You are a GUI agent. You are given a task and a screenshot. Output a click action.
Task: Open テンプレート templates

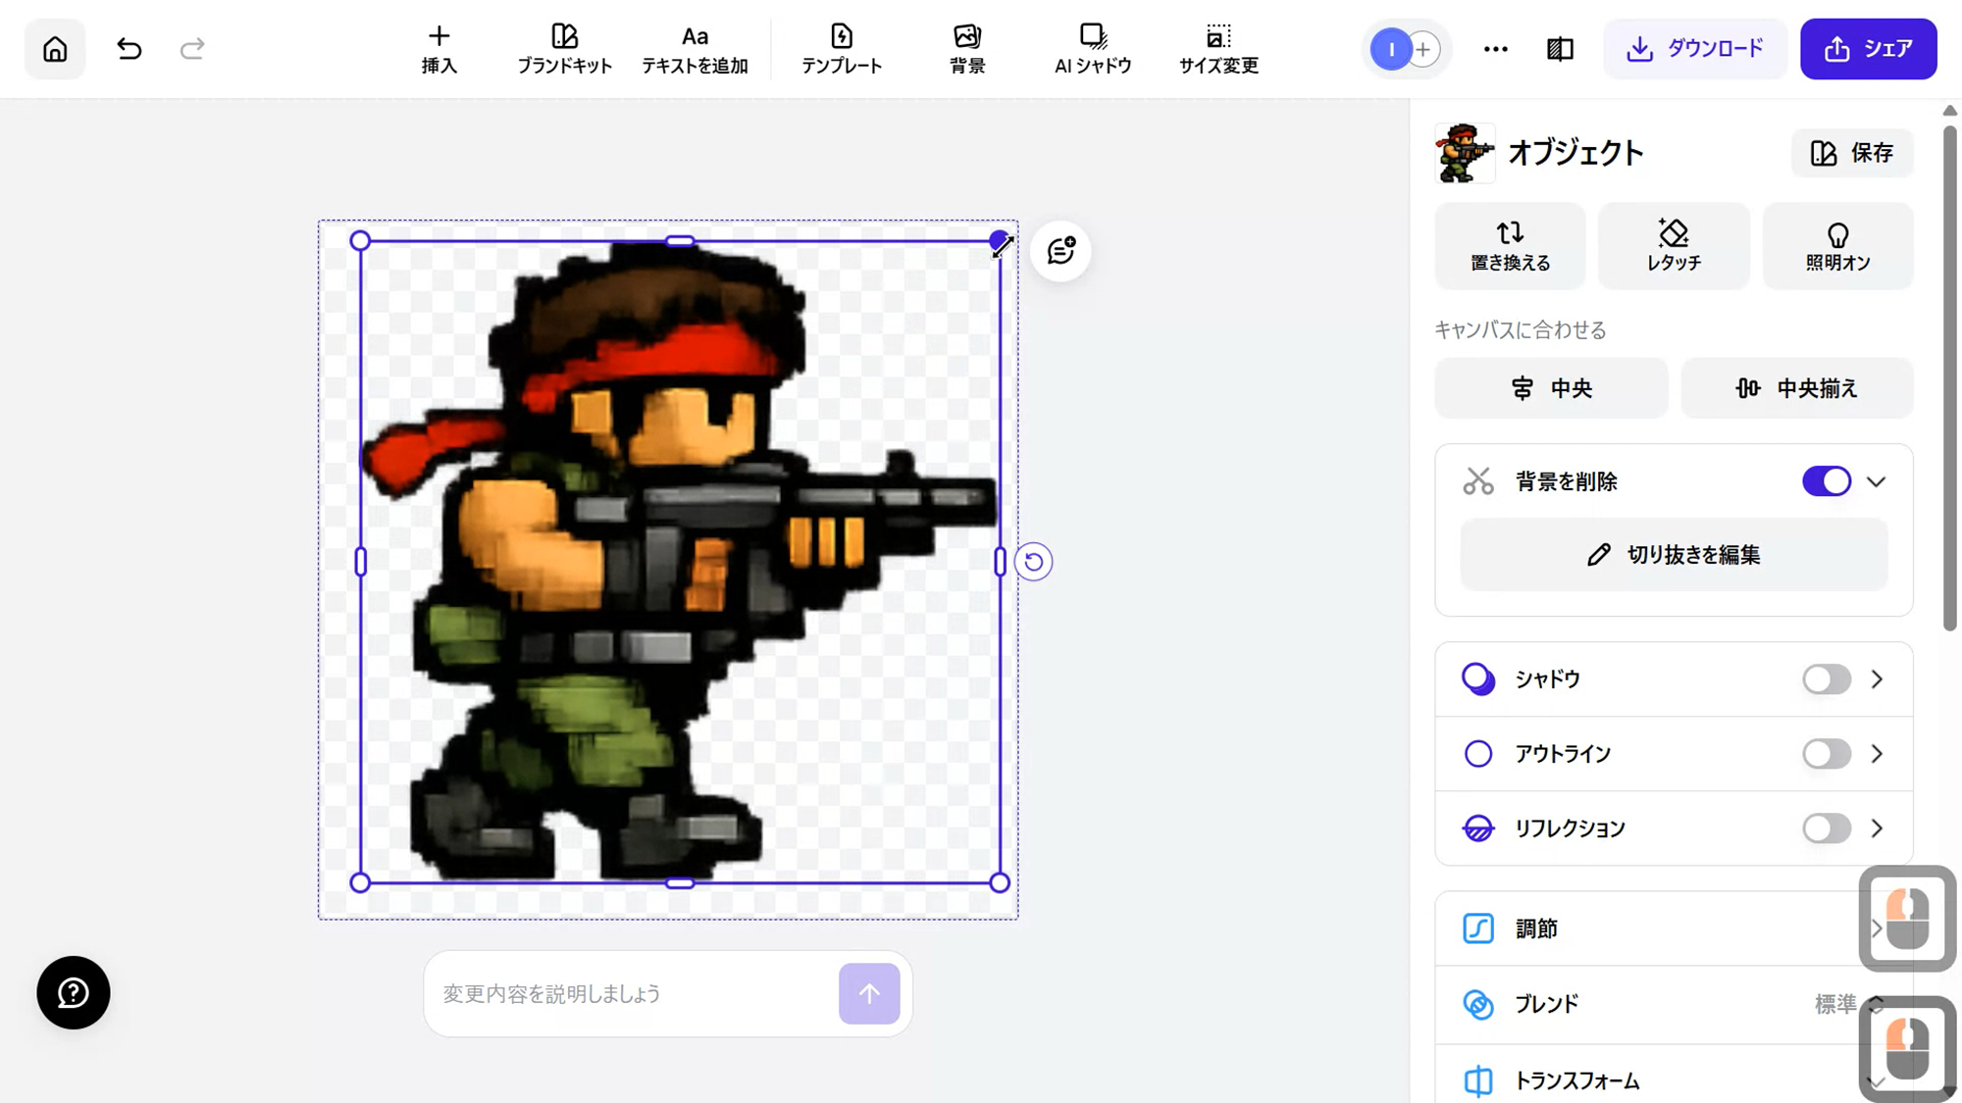[842, 49]
